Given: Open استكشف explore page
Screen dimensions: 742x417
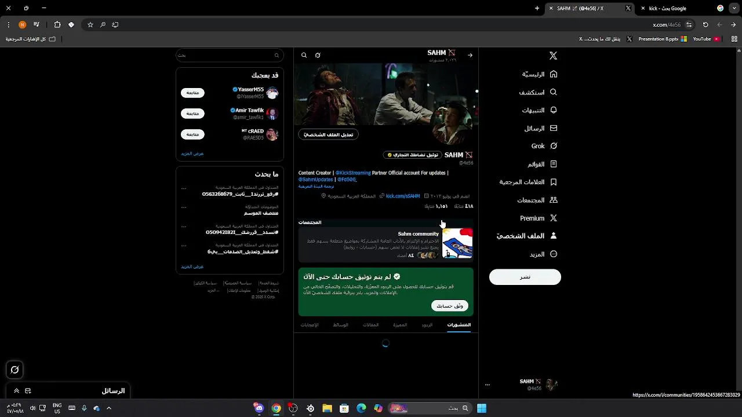Looking at the screenshot, I should tap(538, 92).
